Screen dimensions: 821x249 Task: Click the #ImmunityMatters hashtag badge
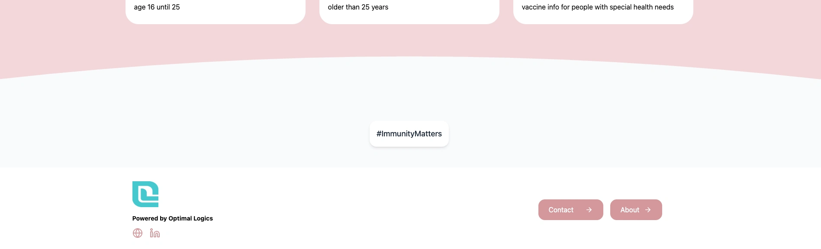409,134
